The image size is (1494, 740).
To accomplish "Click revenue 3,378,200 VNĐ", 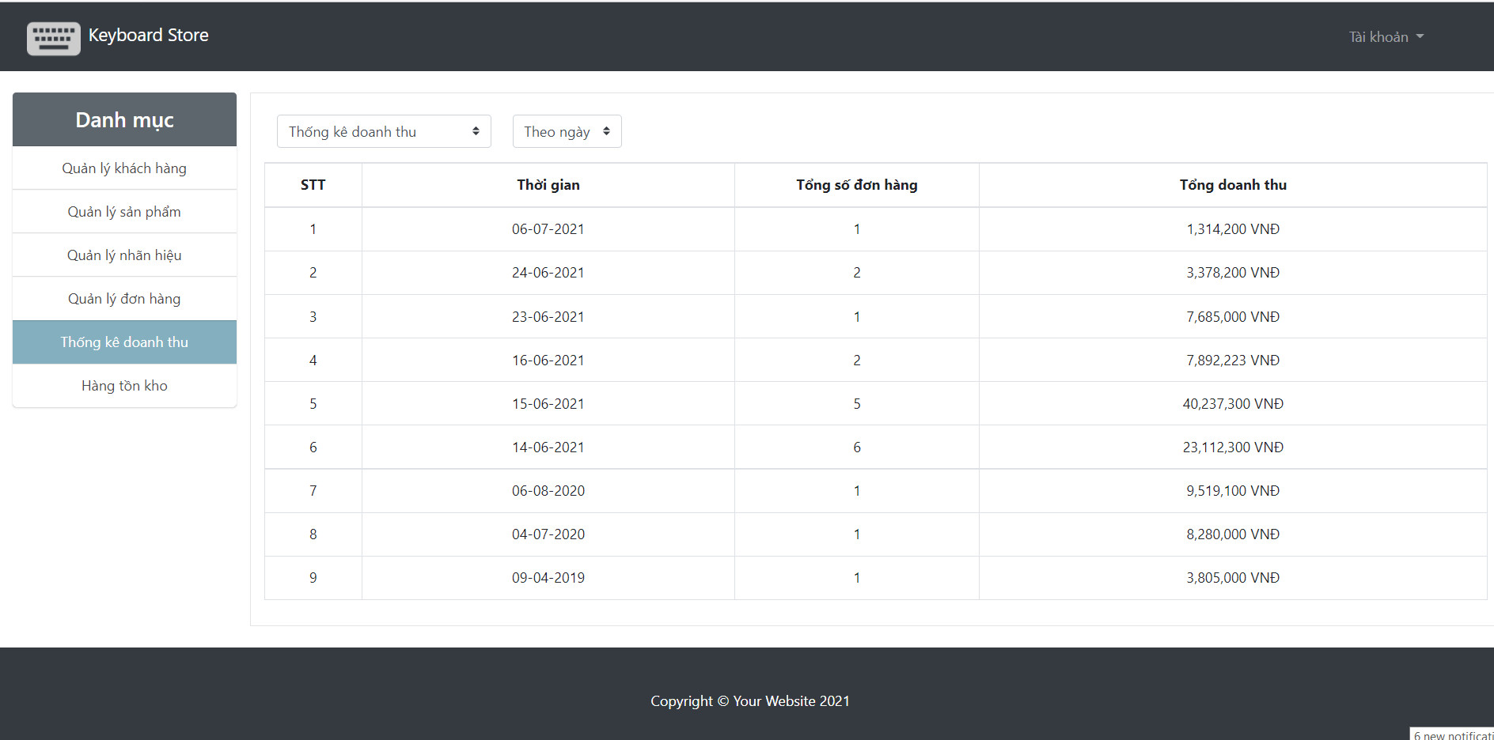I will point(1233,273).
